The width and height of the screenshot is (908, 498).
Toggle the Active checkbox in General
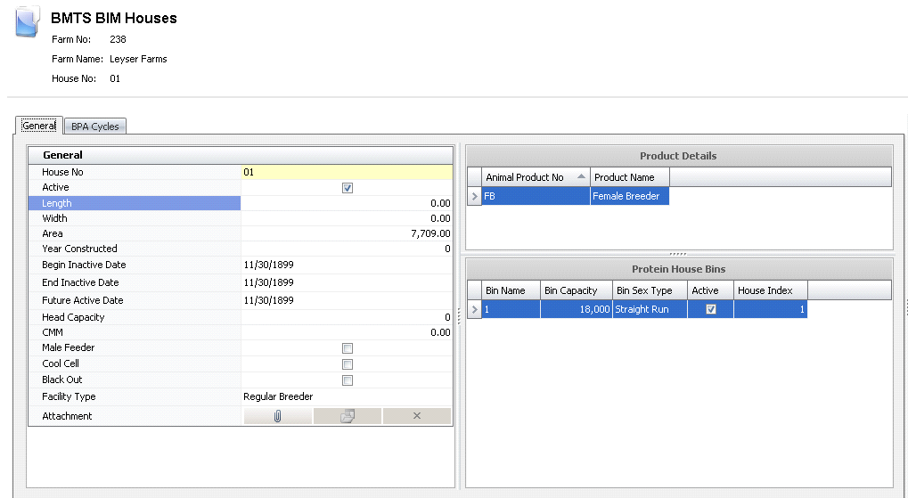coord(348,188)
